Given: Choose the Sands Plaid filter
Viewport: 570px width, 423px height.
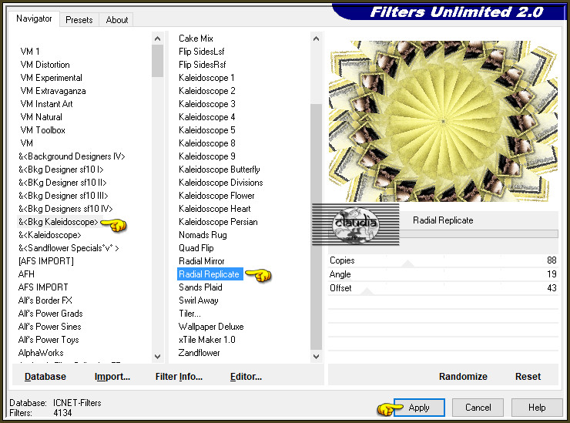Looking at the screenshot, I should [x=200, y=287].
